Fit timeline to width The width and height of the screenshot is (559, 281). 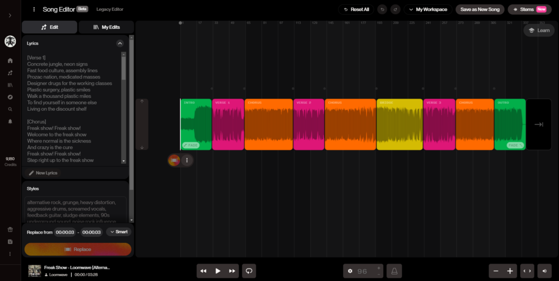(x=527, y=271)
